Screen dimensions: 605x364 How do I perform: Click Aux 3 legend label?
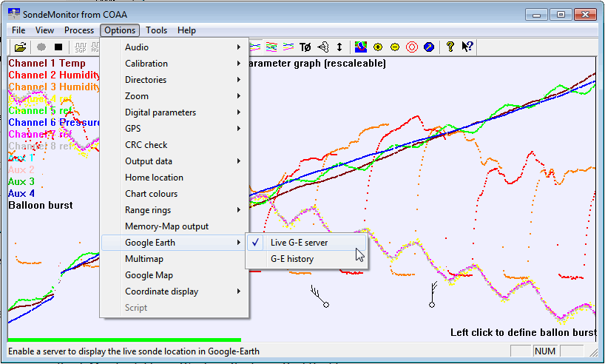point(21,181)
